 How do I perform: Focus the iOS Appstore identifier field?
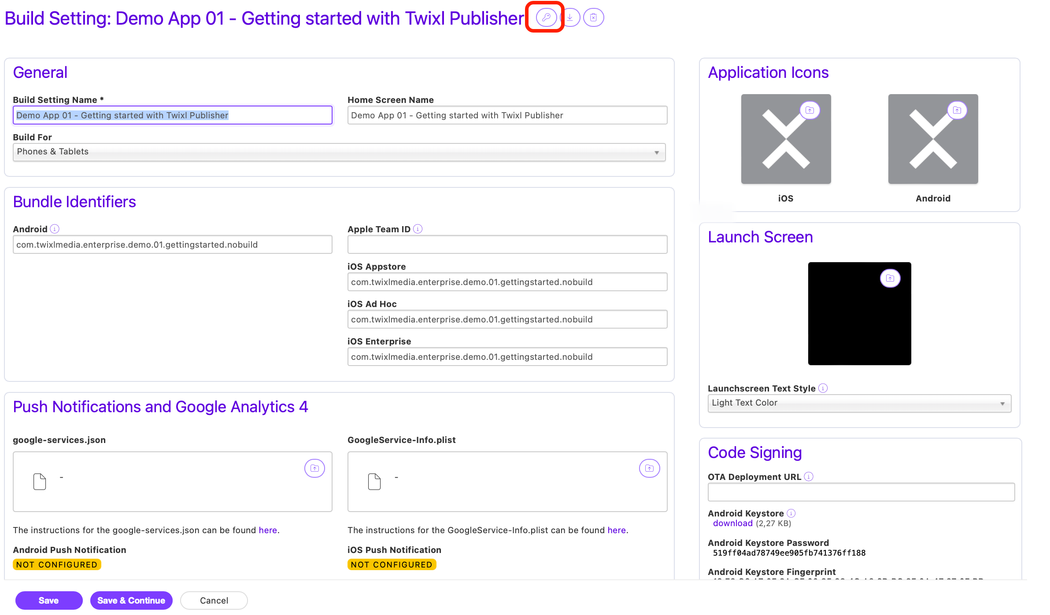(507, 282)
